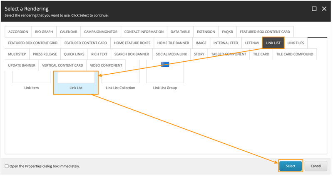Select the FAQKB tab
Image resolution: width=333 pixels, height=176 pixels.
228,32
